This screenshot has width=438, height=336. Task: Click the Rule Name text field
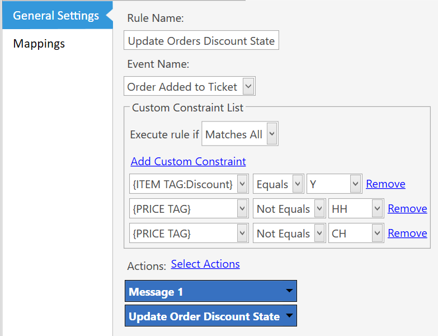pyautogui.click(x=201, y=41)
